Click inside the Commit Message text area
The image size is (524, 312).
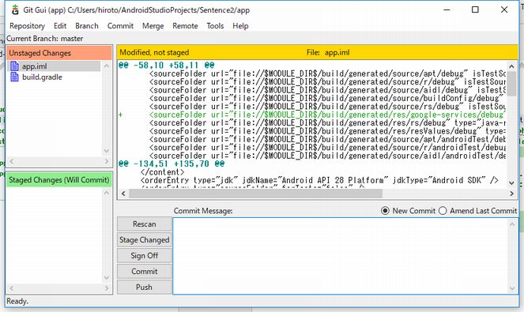[340, 256]
